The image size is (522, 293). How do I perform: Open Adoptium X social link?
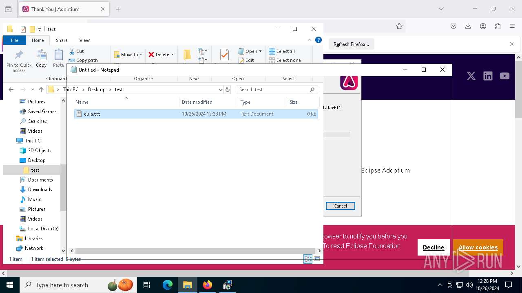(x=471, y=76)
